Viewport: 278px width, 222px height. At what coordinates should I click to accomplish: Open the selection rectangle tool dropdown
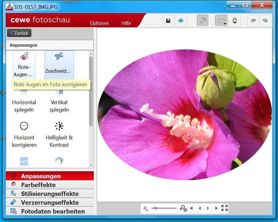221,21
